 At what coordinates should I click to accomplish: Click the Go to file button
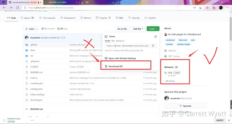pos(122,29)
